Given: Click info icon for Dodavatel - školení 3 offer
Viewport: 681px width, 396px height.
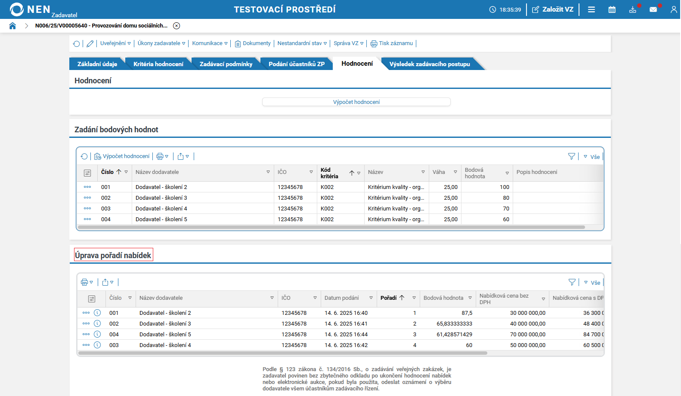Looking at the screenshot, I should pos(97,323).
